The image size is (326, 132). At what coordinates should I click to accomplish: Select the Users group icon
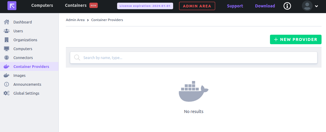coord(7,31)
